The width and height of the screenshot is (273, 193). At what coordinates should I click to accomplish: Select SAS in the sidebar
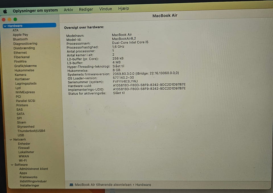coord(20,110)
